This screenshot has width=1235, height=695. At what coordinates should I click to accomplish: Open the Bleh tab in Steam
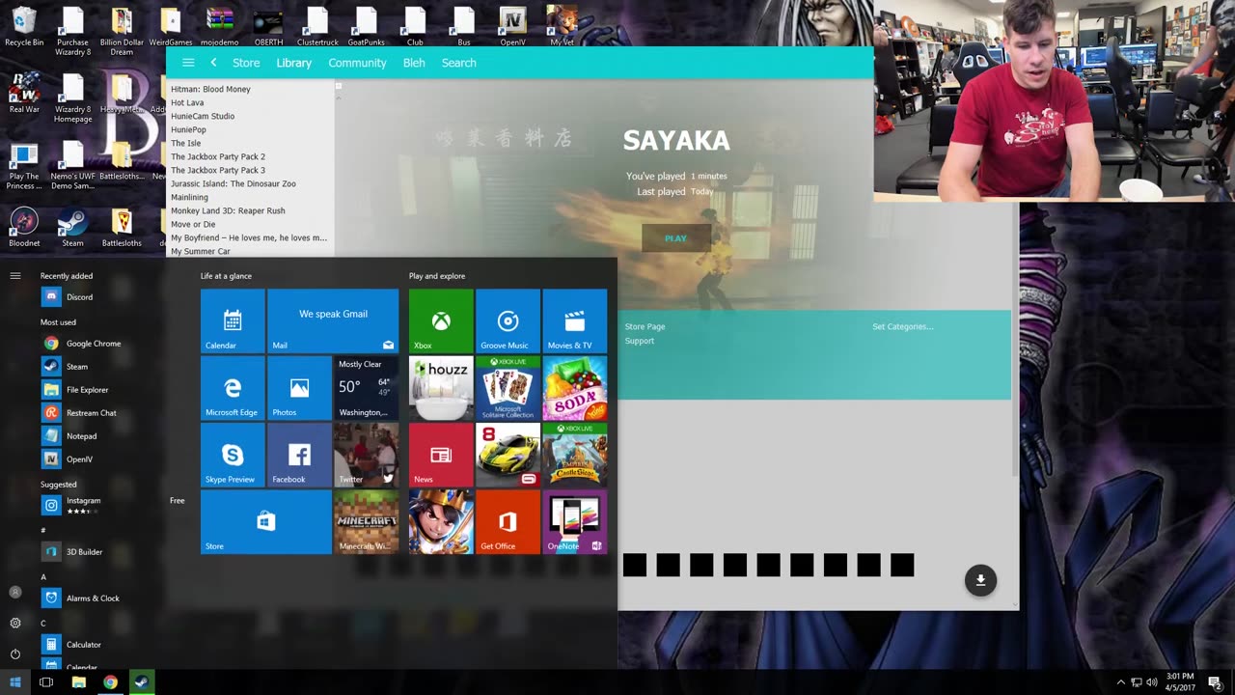tap(414, 63)
